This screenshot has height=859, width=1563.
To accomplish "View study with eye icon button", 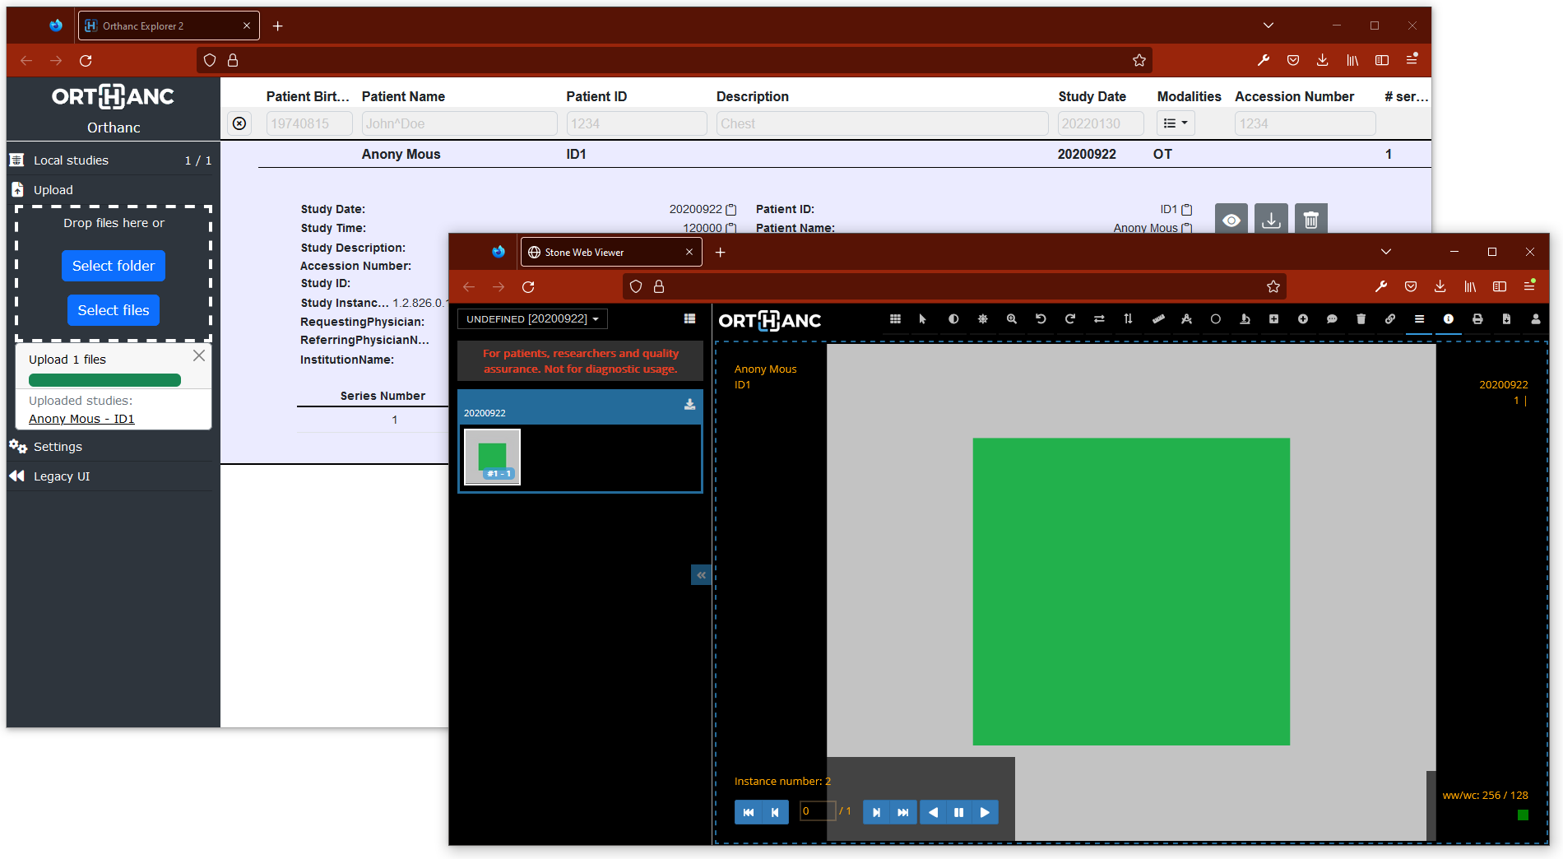I will tap(1231, 220).
